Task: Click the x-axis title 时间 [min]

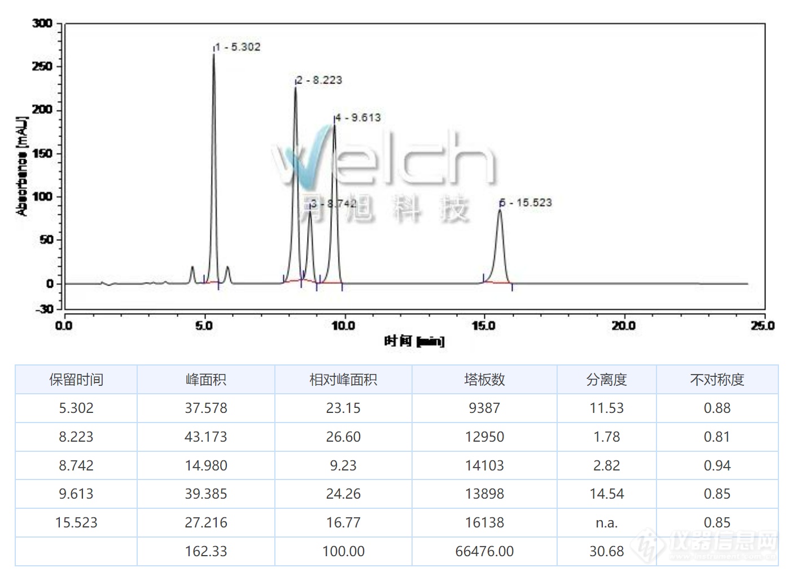Action: click(x=414, y=341)
